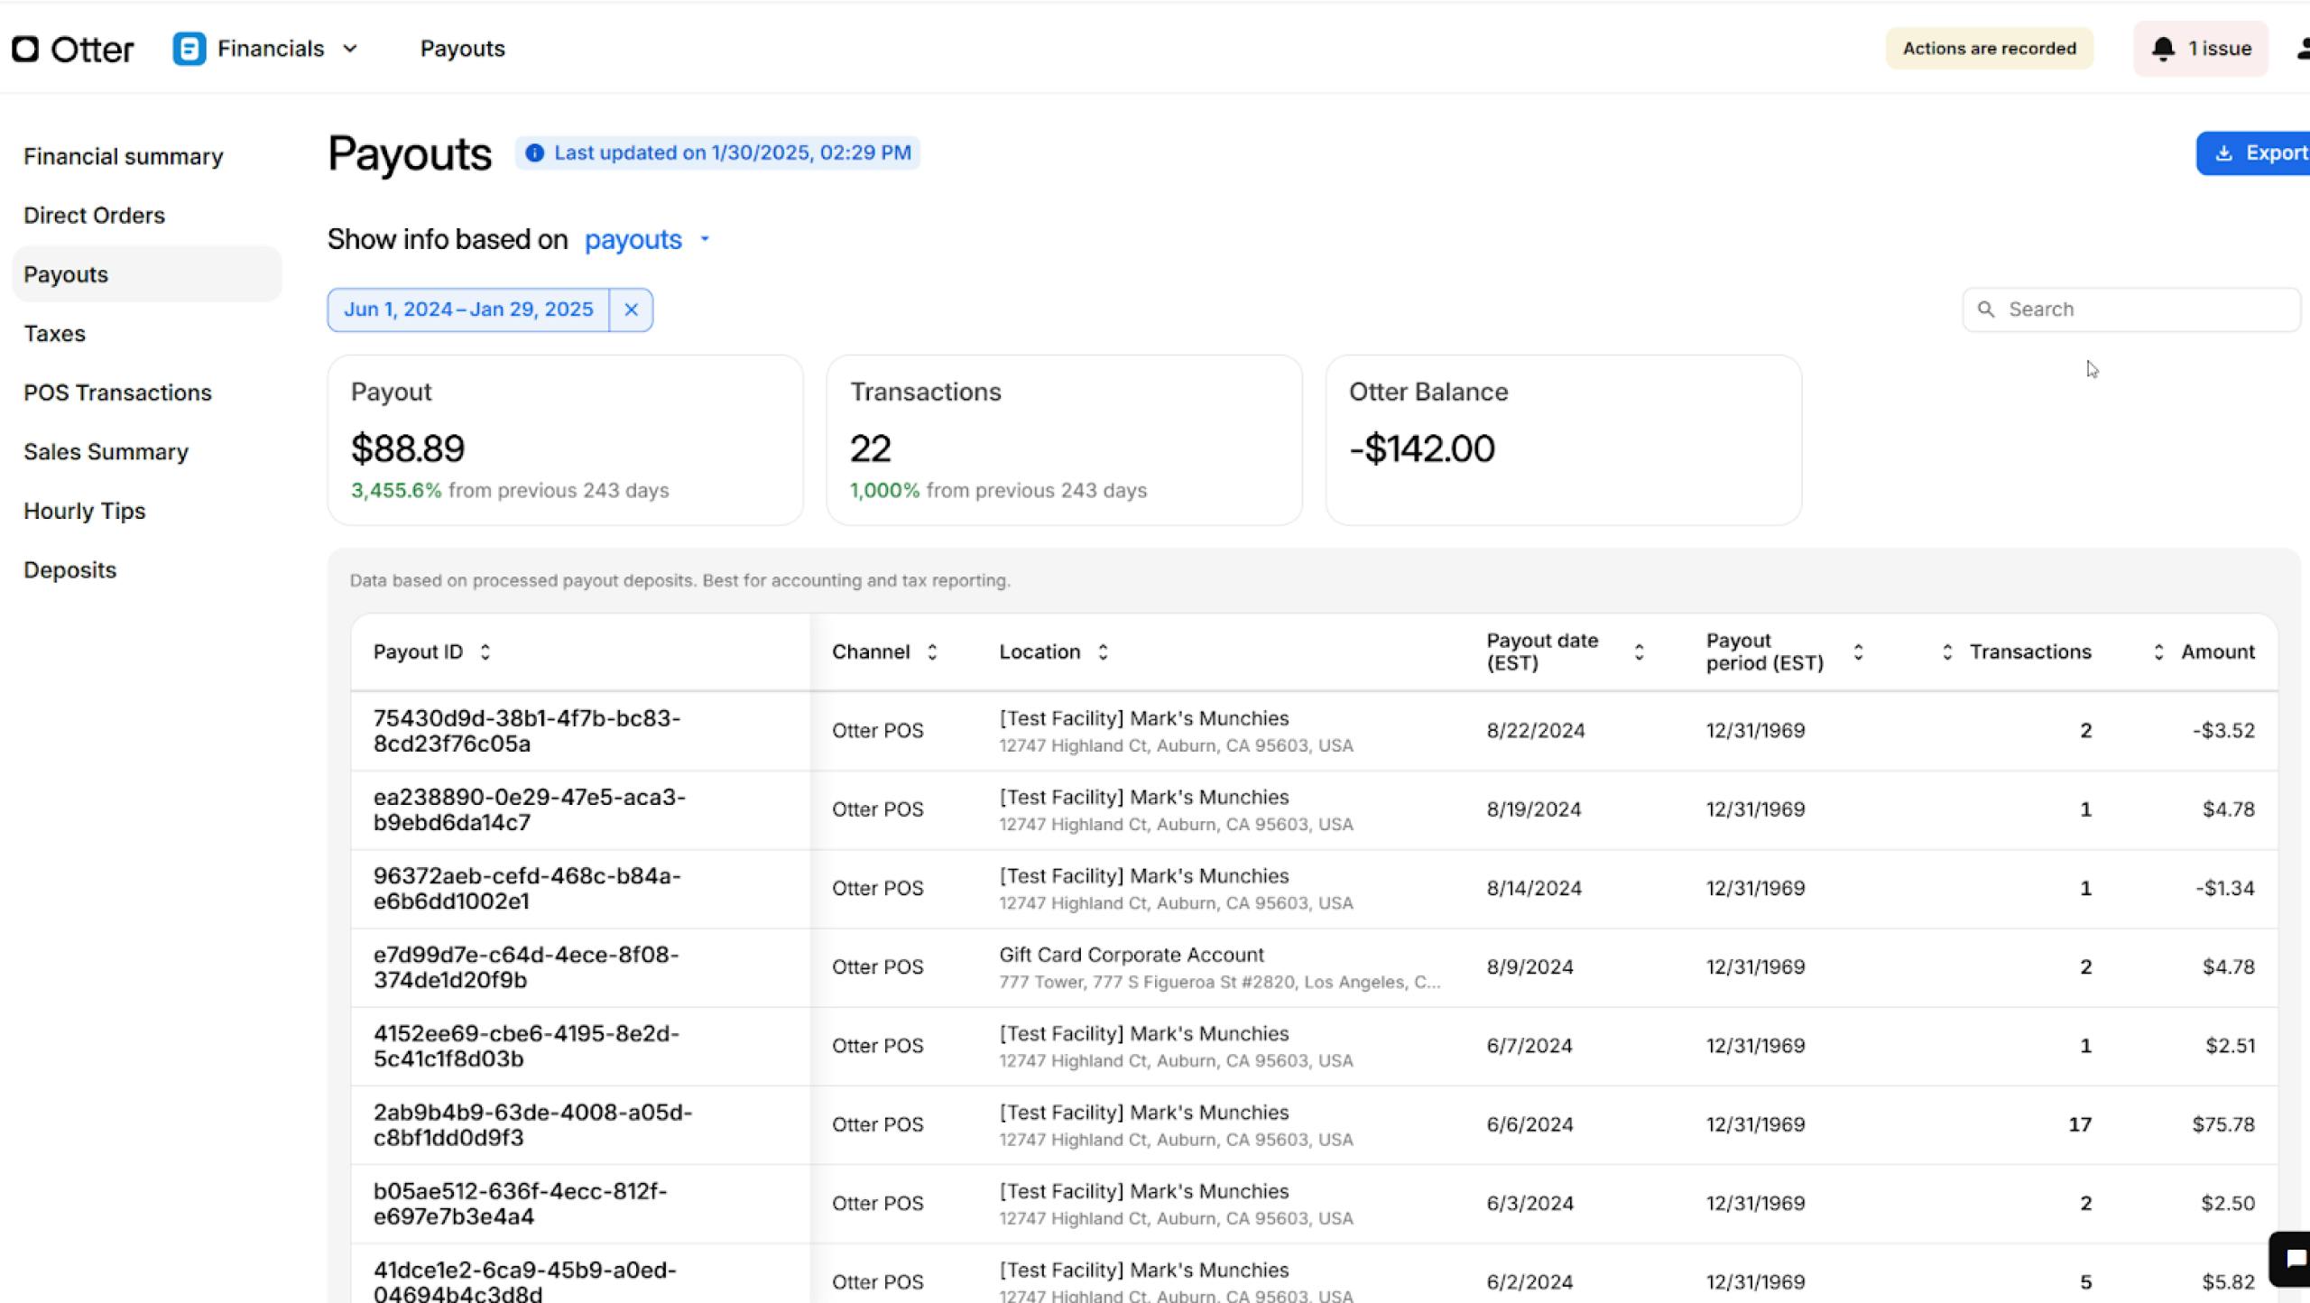Open the Jun 1, 2024–Jan 29, 2025 date picker
The width and height of the screenshot is (2310, 1303).
point(468,310)
